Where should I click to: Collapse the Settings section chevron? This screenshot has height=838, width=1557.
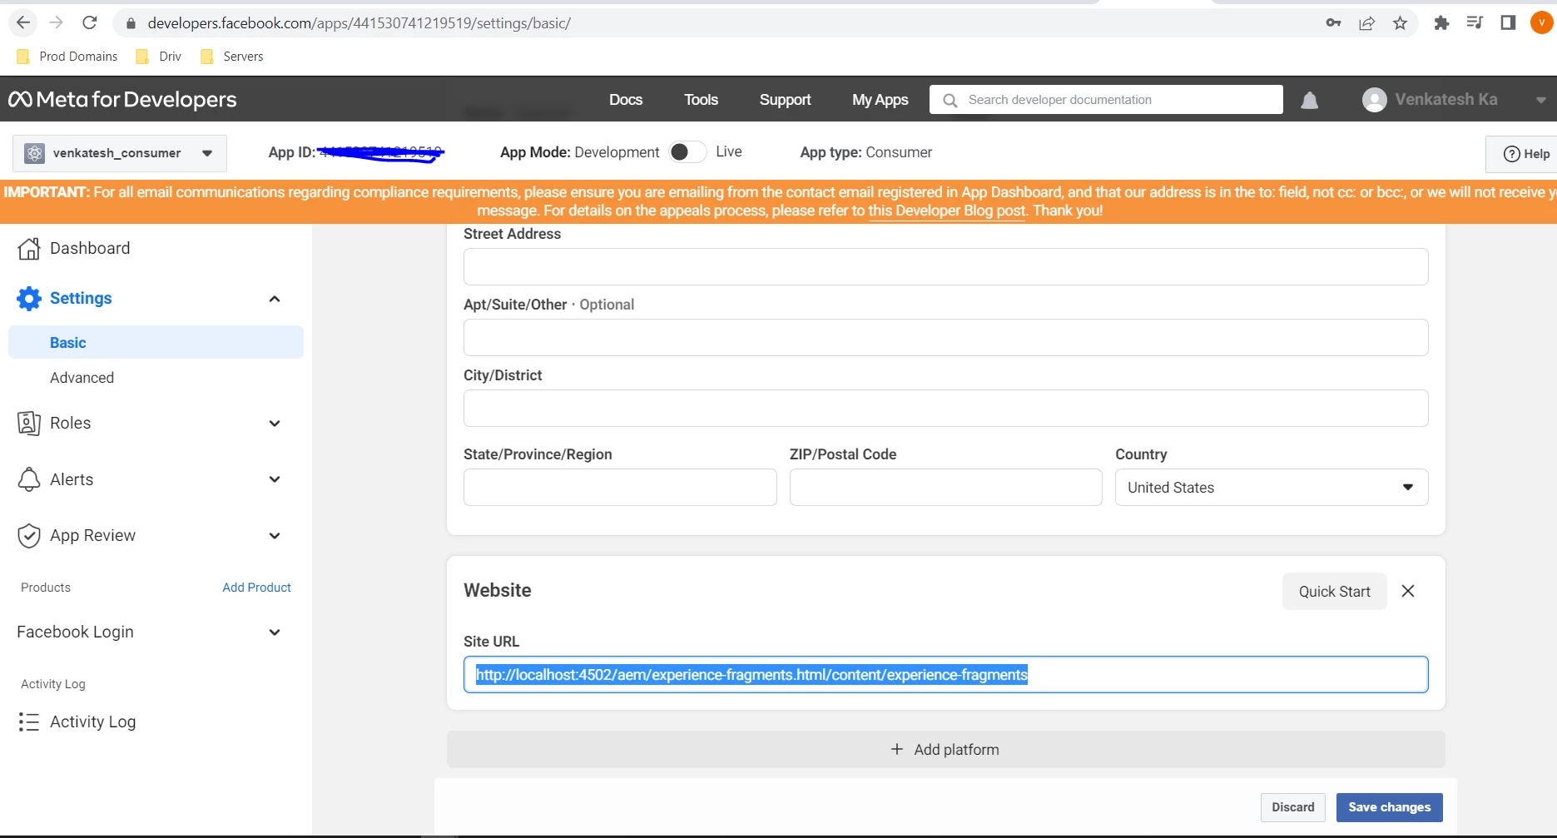click(x=275, y=299)
